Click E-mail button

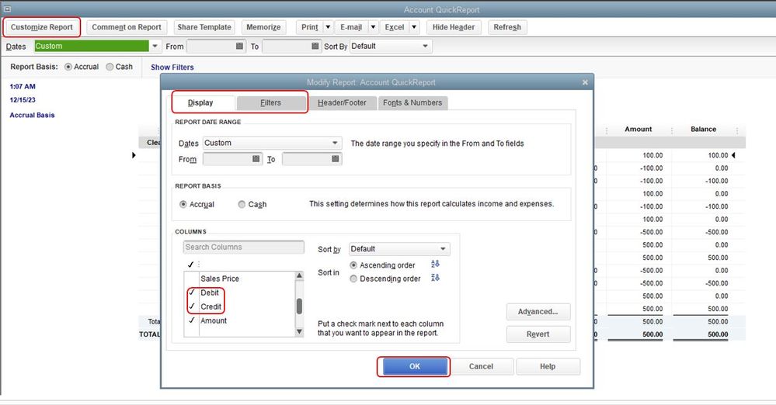[x=351, y=27]
